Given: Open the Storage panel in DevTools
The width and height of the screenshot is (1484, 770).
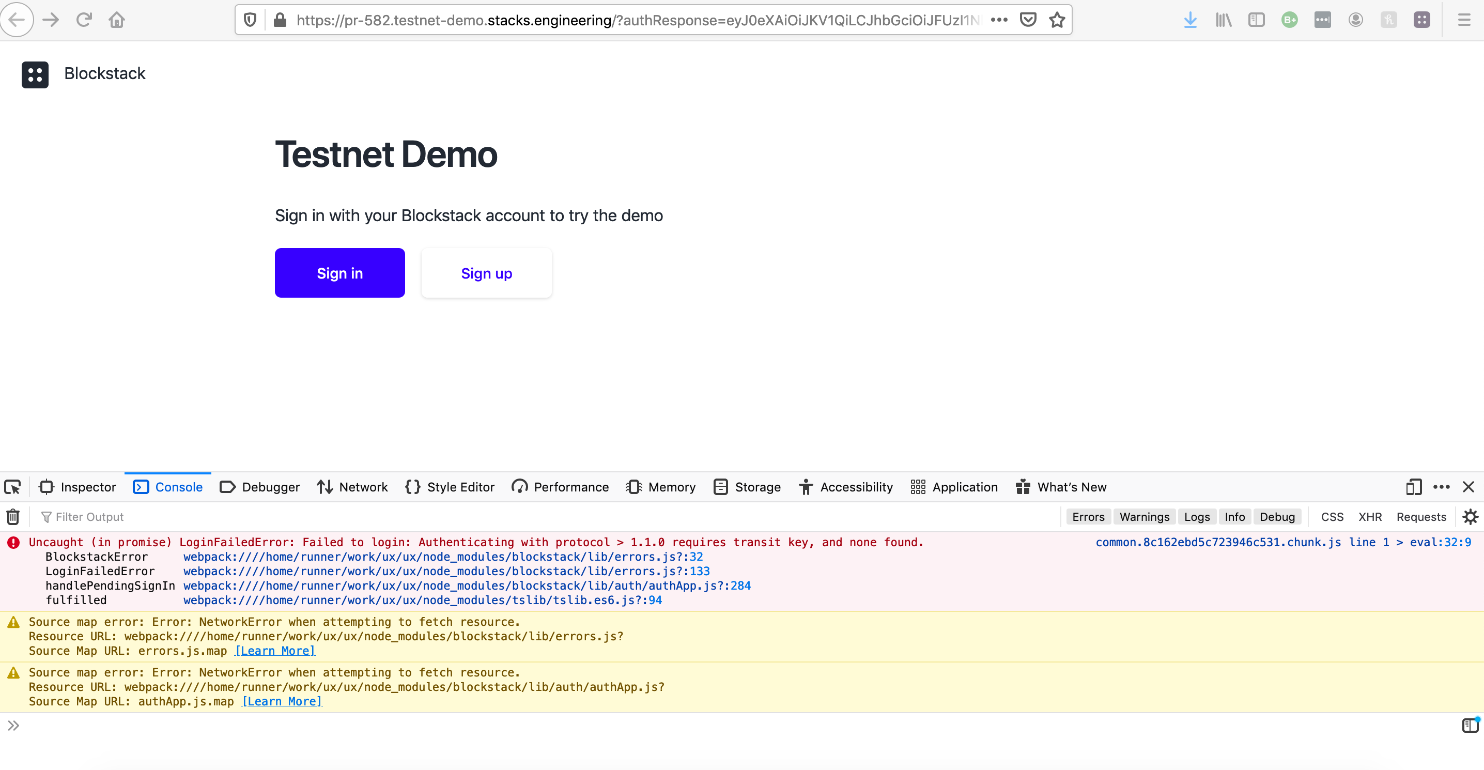Looking at the screenshot, I should click(747, 487).
